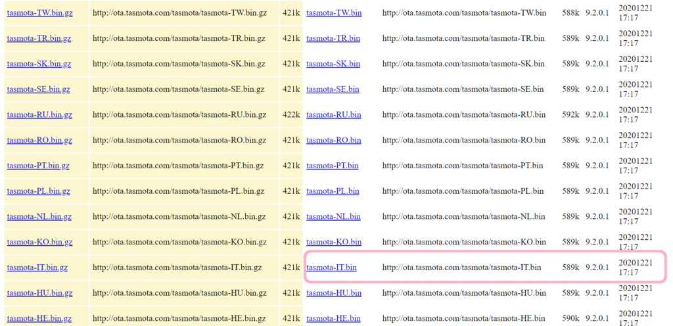The image size is (673, 326).
Task: Open the tasmota-IT.bin.gz link
Action: [x=37, y=268]
